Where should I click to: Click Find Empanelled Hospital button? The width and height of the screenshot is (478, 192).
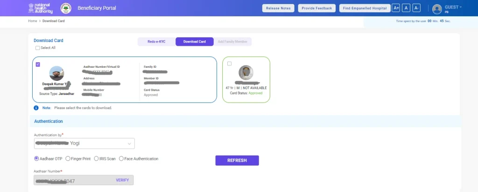coord(365,8)
